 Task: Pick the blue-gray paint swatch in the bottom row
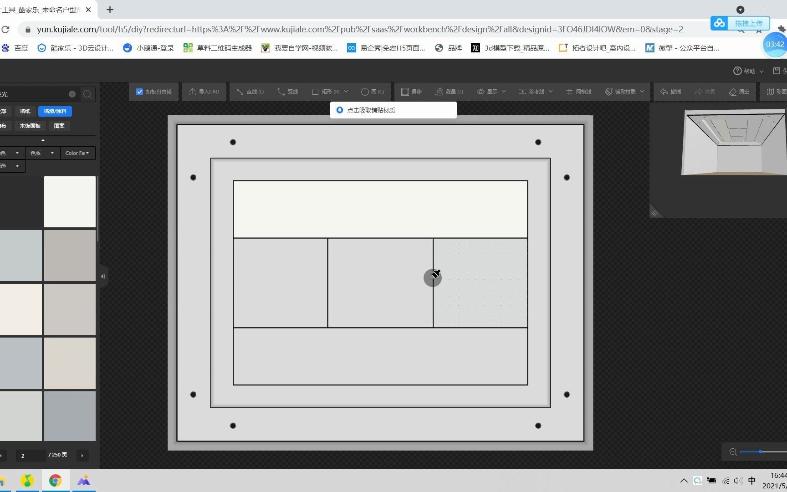(x=70, y=416)
